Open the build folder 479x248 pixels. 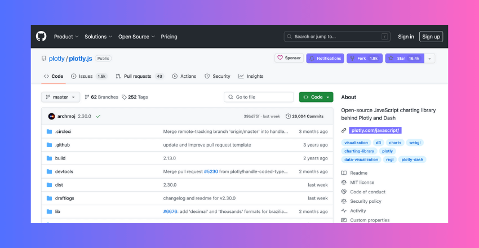[x=60, y=158]
